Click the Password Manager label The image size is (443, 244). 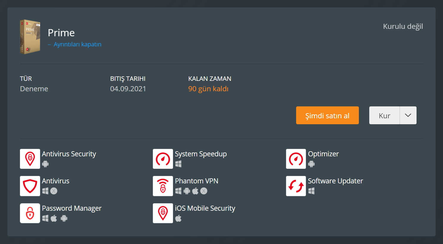tap(72, 208)
